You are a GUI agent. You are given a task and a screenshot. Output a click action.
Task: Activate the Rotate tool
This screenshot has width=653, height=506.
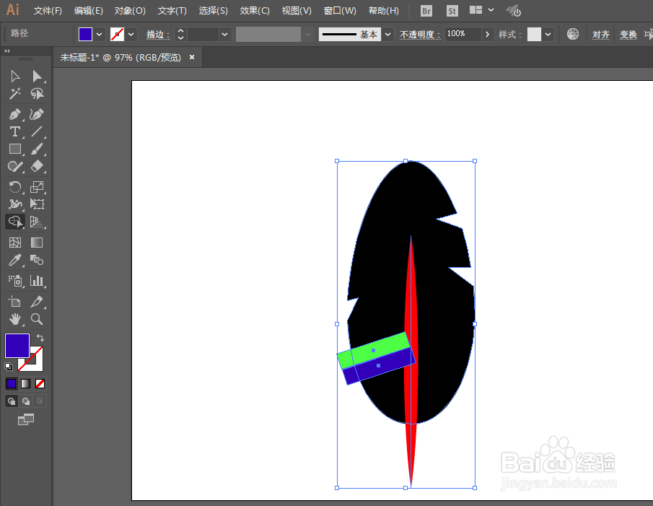[14, 187]
